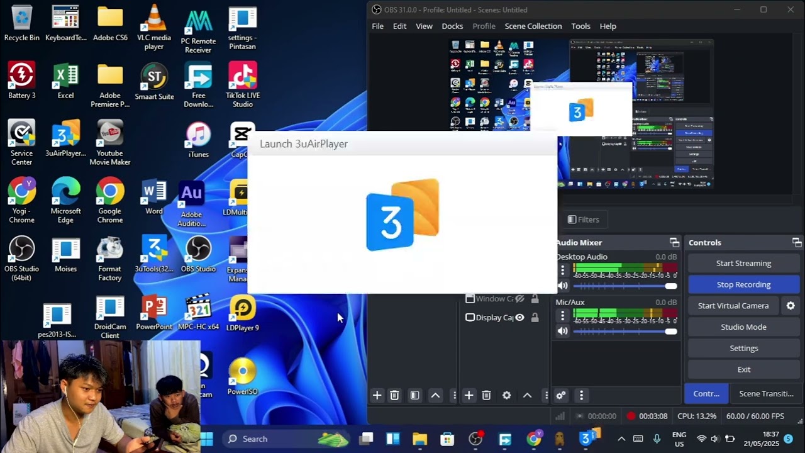Open the Adobe Audition desktop shortcut
Image resolution: width=805 pixels, height=453 pixels.
pyautogui.click(x=192, y=204)
